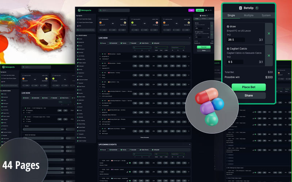Remove the draw bet from the large Betslip
This screenshot has width=292, height=182.
269,33
